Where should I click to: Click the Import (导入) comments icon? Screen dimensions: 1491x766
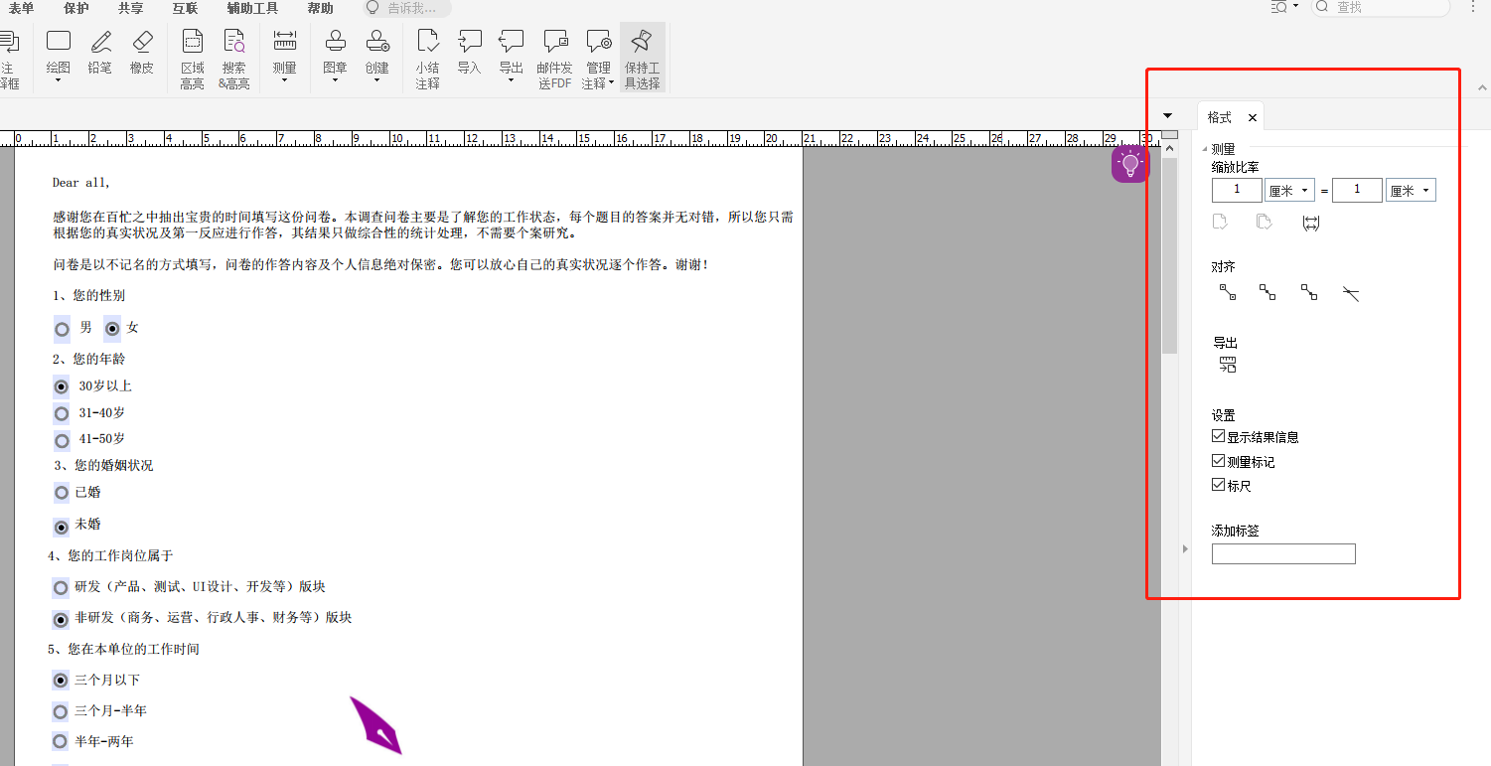(x=469, y=52)
